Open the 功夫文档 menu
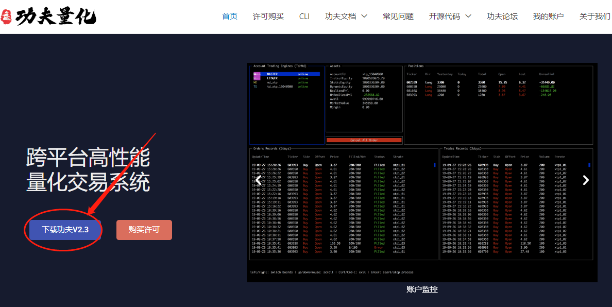 tap(341, 16)
